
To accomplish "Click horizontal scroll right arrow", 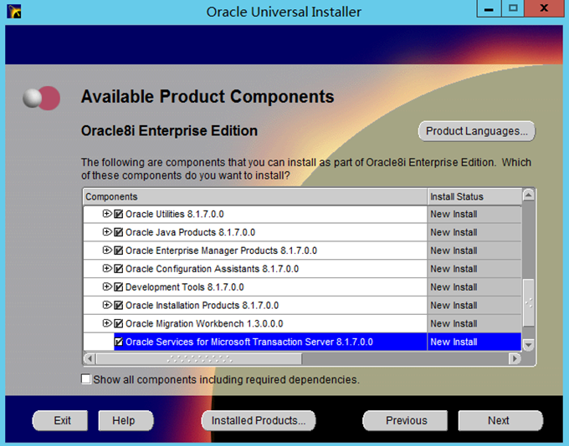I will 515,358.
